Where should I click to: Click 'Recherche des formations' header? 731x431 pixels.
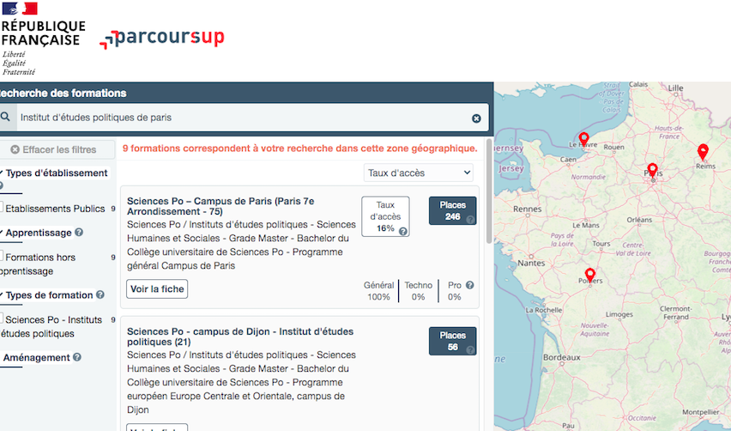tap(63, 93)
